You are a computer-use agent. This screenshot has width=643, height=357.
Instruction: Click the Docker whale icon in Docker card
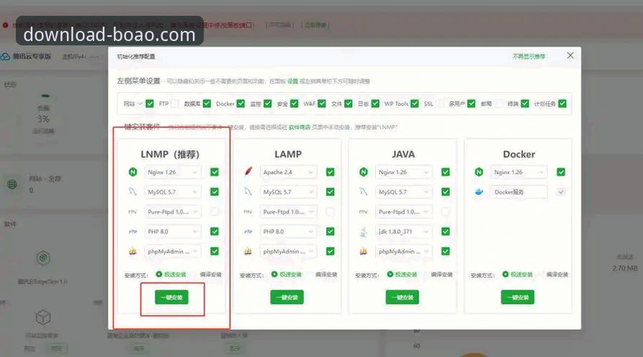pyautogui.click(x=479, y=192)
